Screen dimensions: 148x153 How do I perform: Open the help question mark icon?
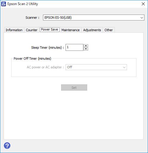point(7,146)
